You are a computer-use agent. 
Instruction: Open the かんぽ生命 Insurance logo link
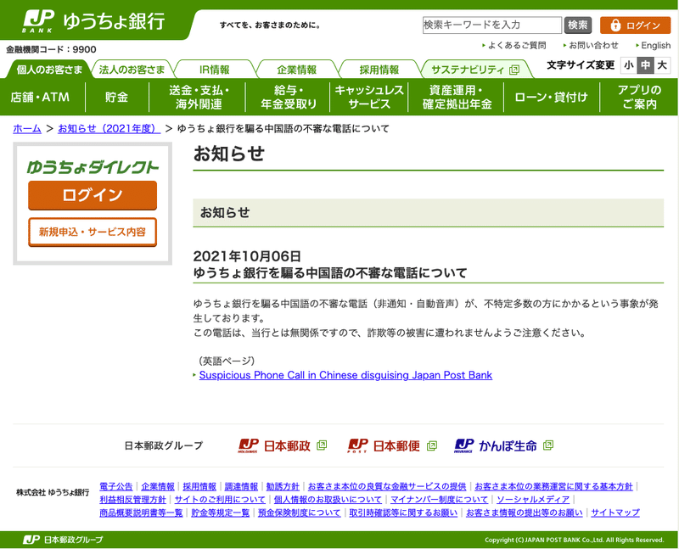click(496, 445)
